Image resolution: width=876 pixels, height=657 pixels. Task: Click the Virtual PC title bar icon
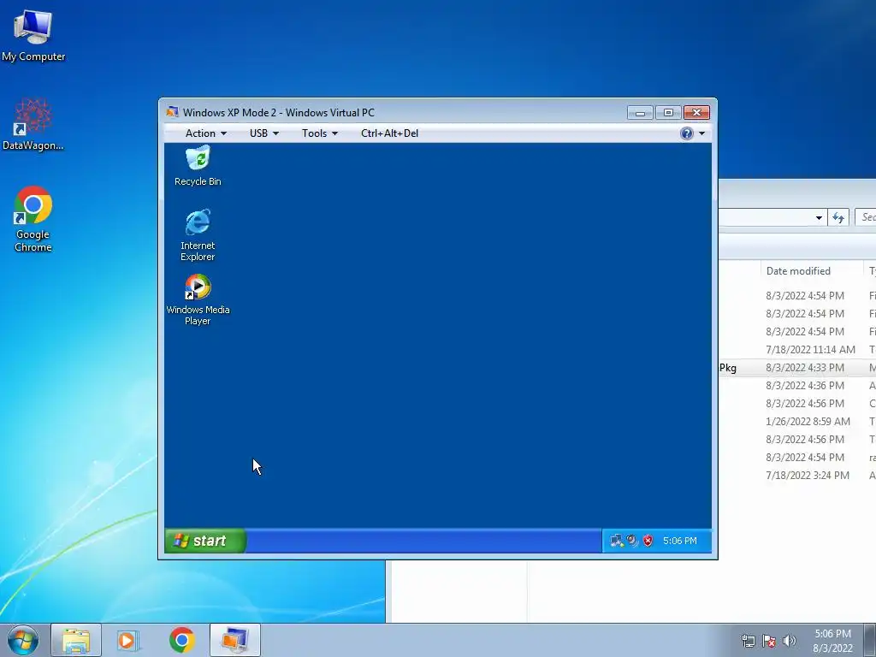(x=172, y=112)
